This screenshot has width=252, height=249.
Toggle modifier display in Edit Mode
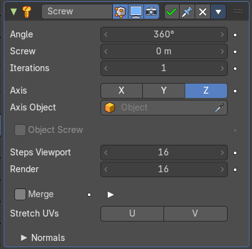click(x=120, y=12)
